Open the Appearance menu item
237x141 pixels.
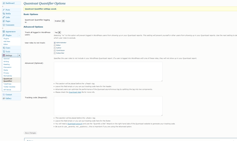point(11,31)
